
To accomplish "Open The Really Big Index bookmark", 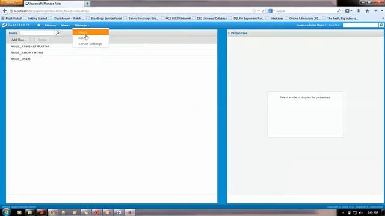I will coord(340,19).
